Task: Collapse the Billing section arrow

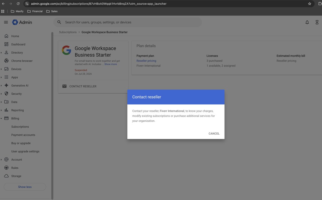Action: (1, 118)
